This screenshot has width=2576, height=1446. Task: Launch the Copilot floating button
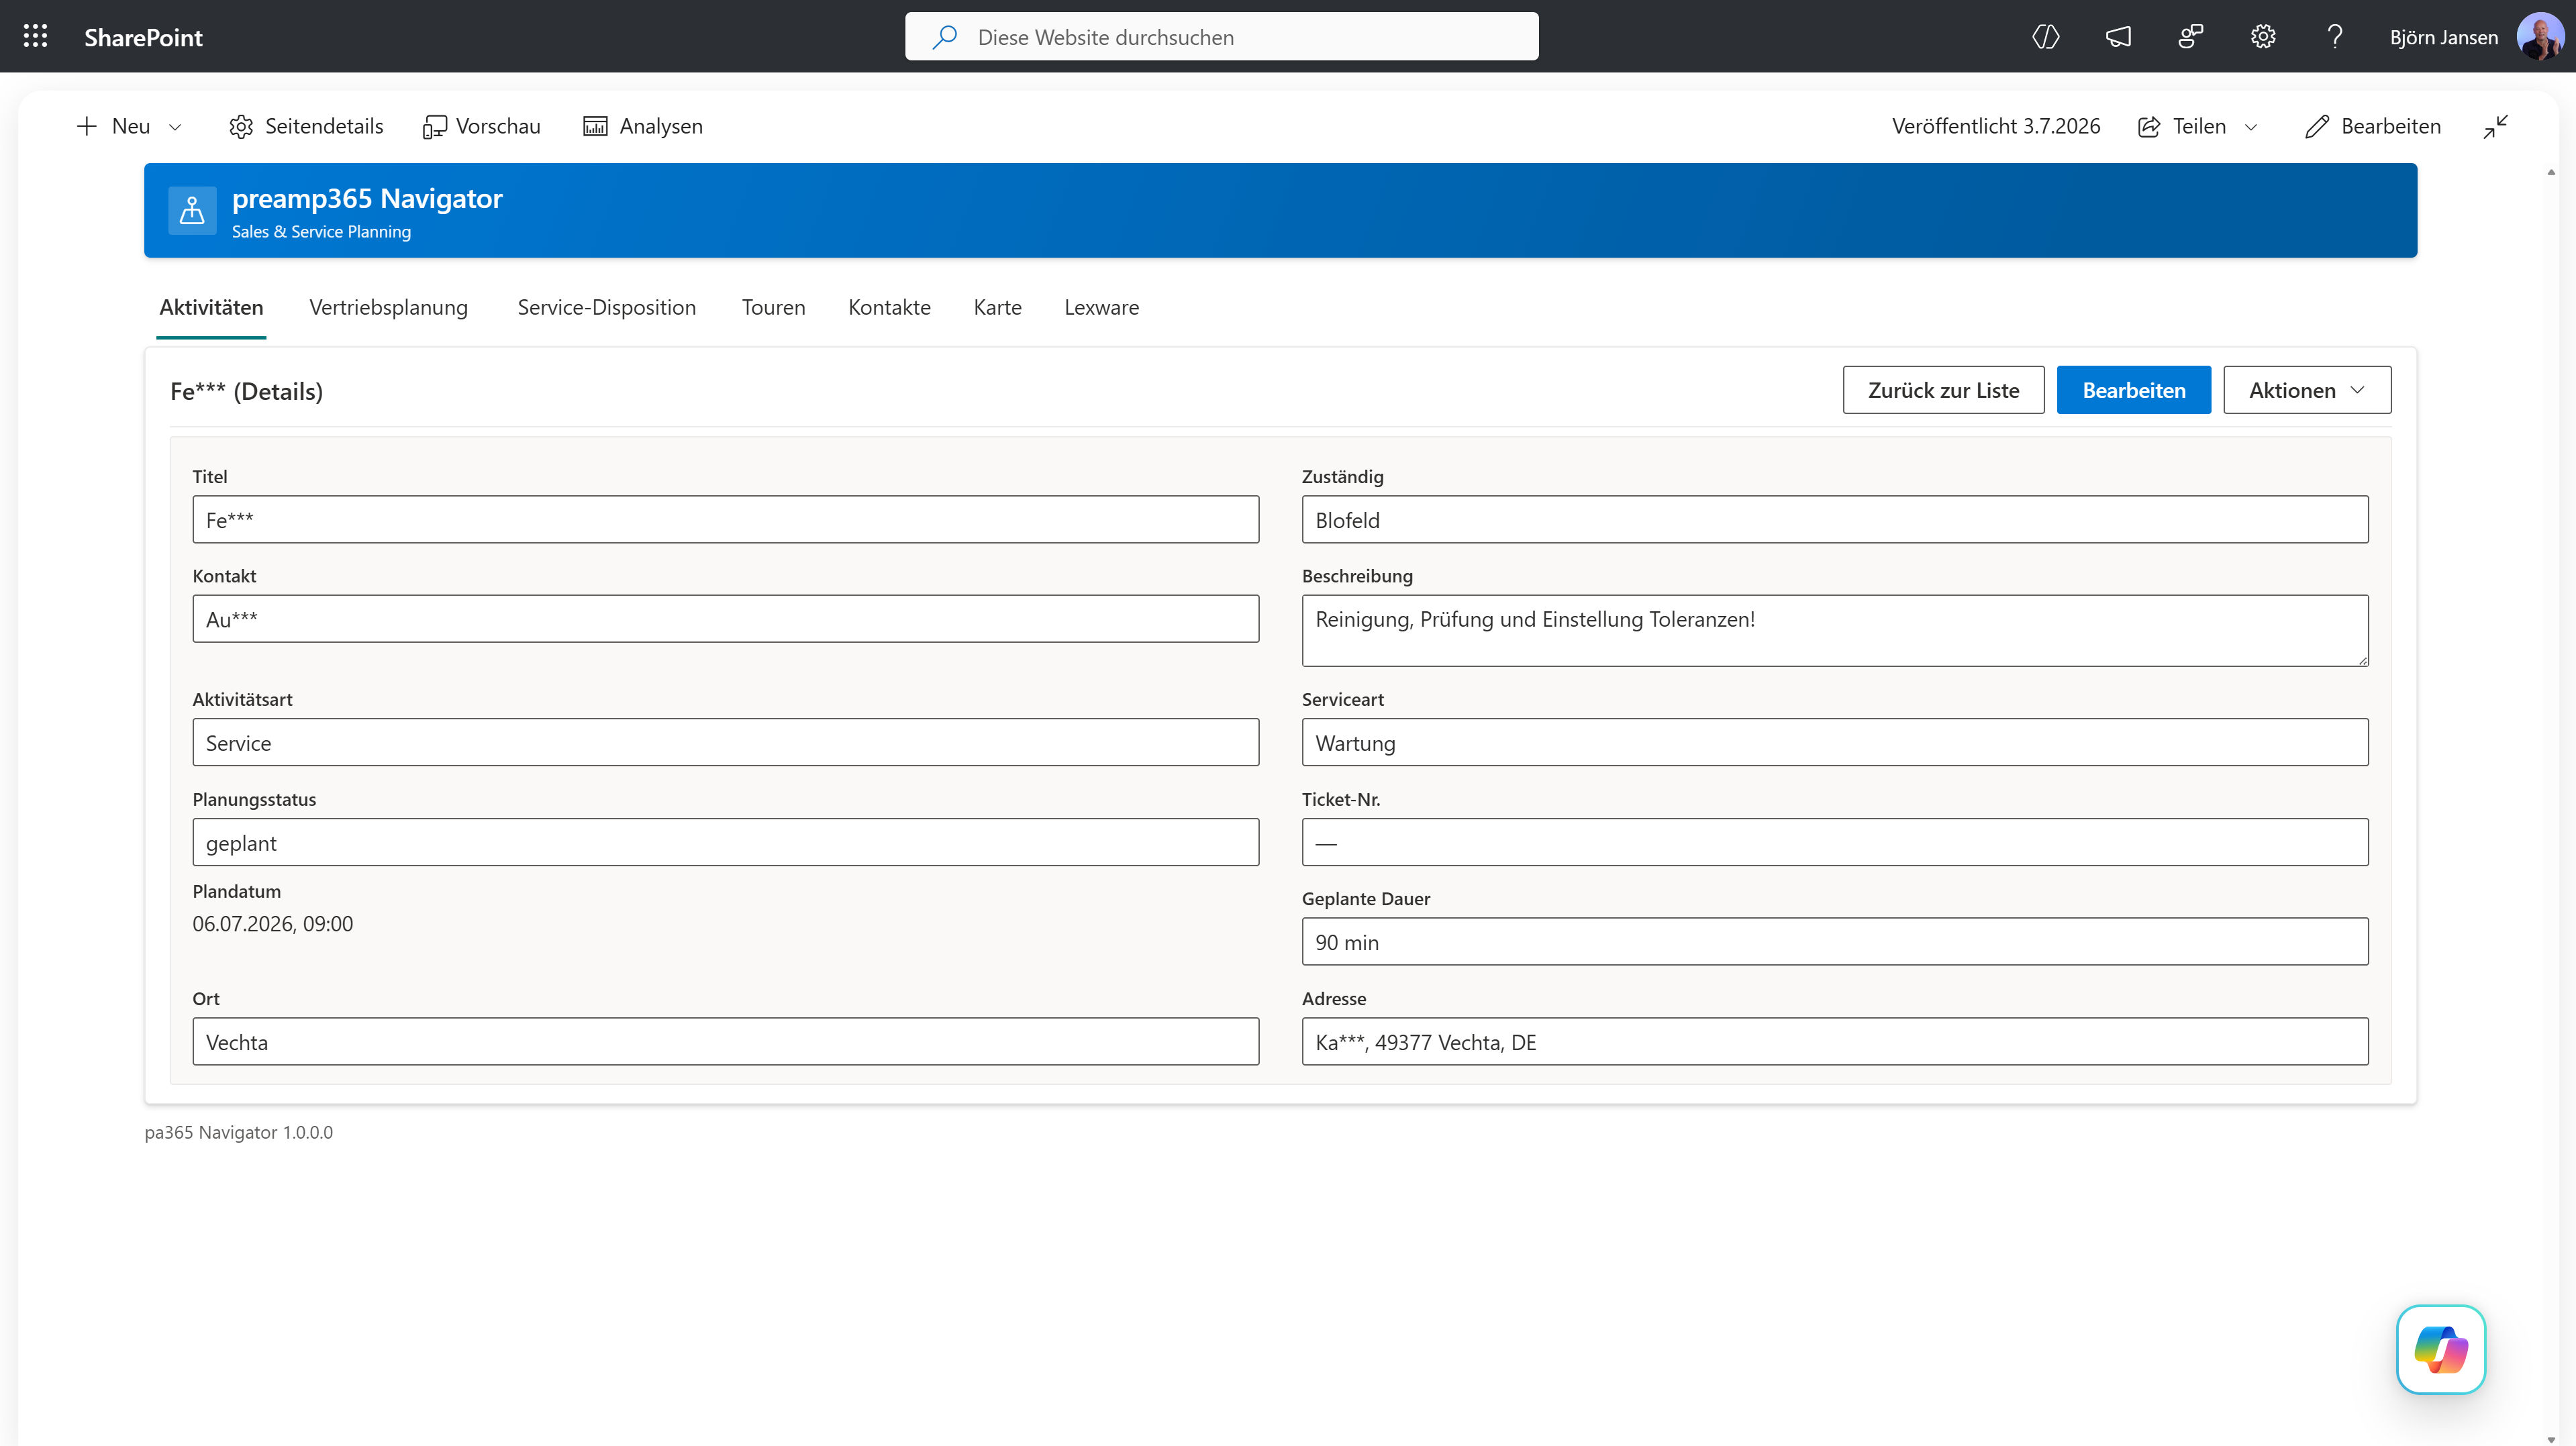coord(2441,1349)
